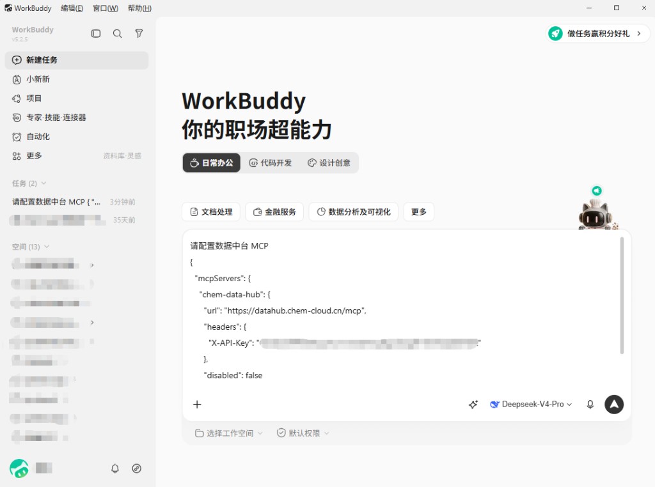Open the 窗口(W) menu
This screenshot has height=487, width=655.
pos(106,8)
